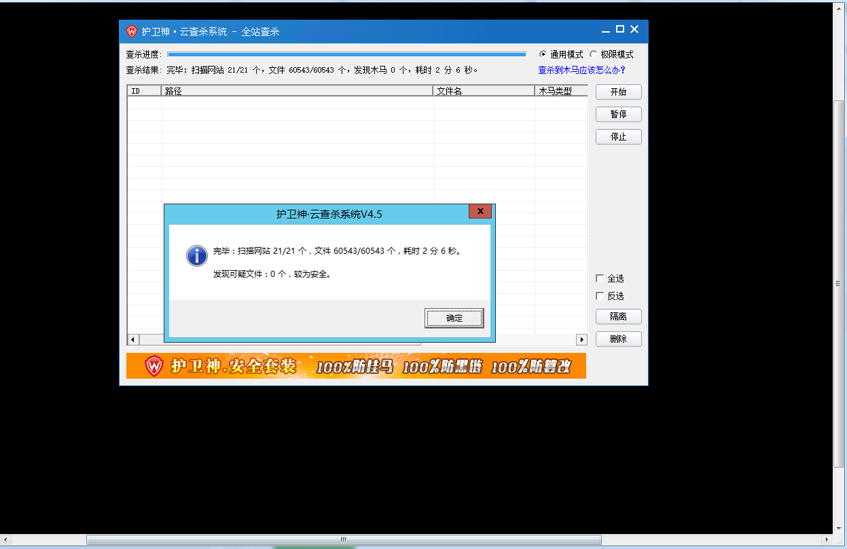
Task: Click the 文件名 column header
Action: pos(484,91)
